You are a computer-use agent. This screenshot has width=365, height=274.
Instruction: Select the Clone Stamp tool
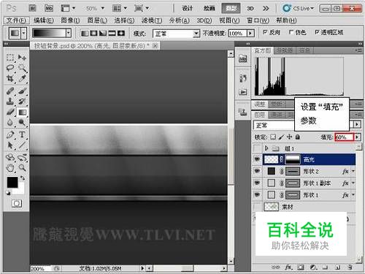[10, 102]
